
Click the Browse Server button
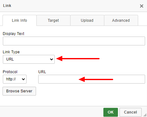(19, 91)
